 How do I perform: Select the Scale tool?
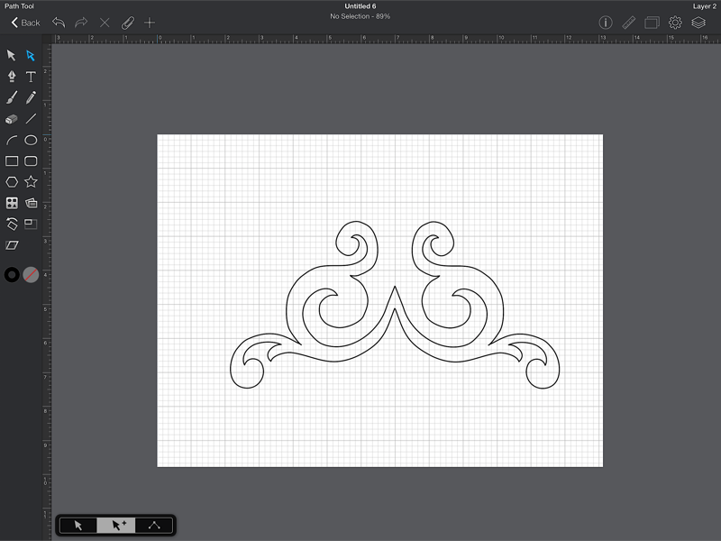pyautogui.click(x=31, y=224)
